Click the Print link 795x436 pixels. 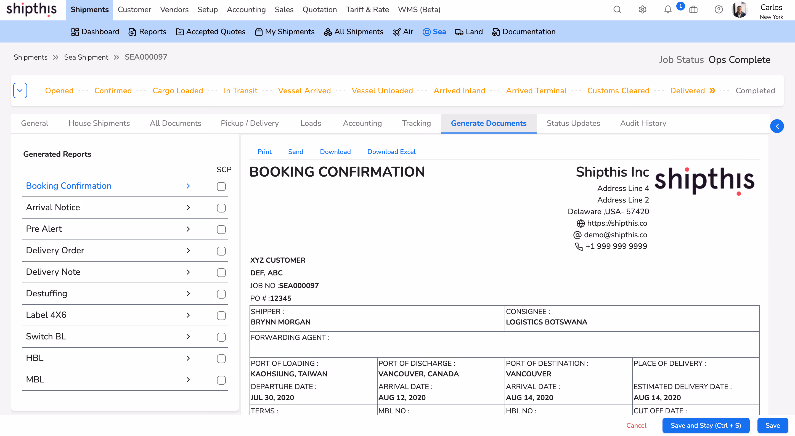click(x=264, y=152)
